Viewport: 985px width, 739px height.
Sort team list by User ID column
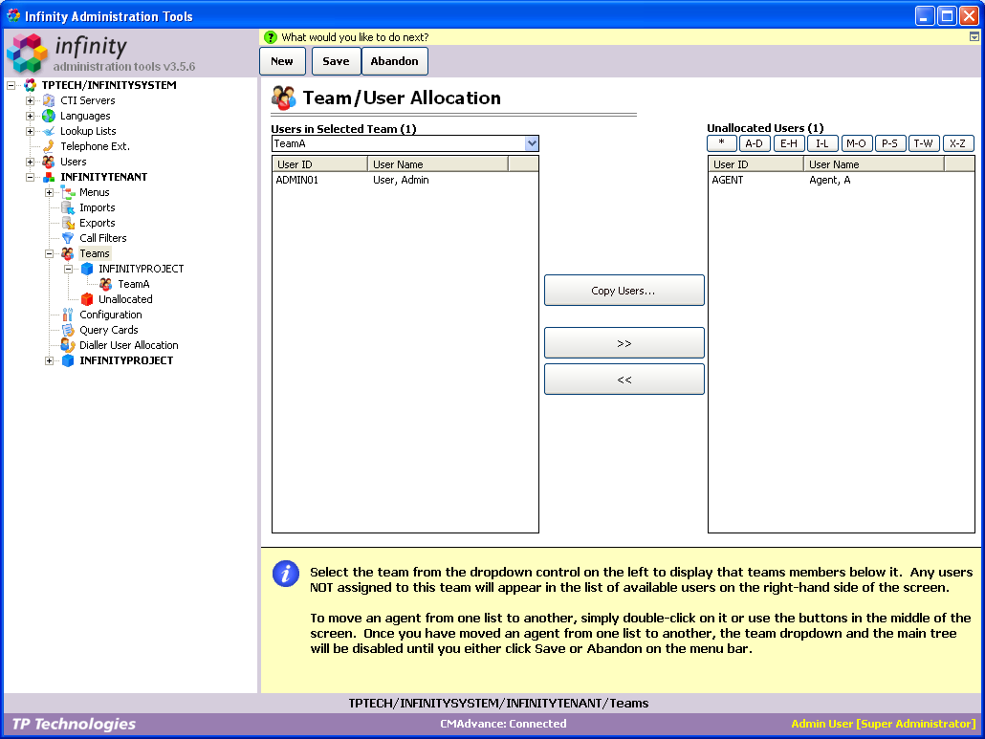coord(319,164)
